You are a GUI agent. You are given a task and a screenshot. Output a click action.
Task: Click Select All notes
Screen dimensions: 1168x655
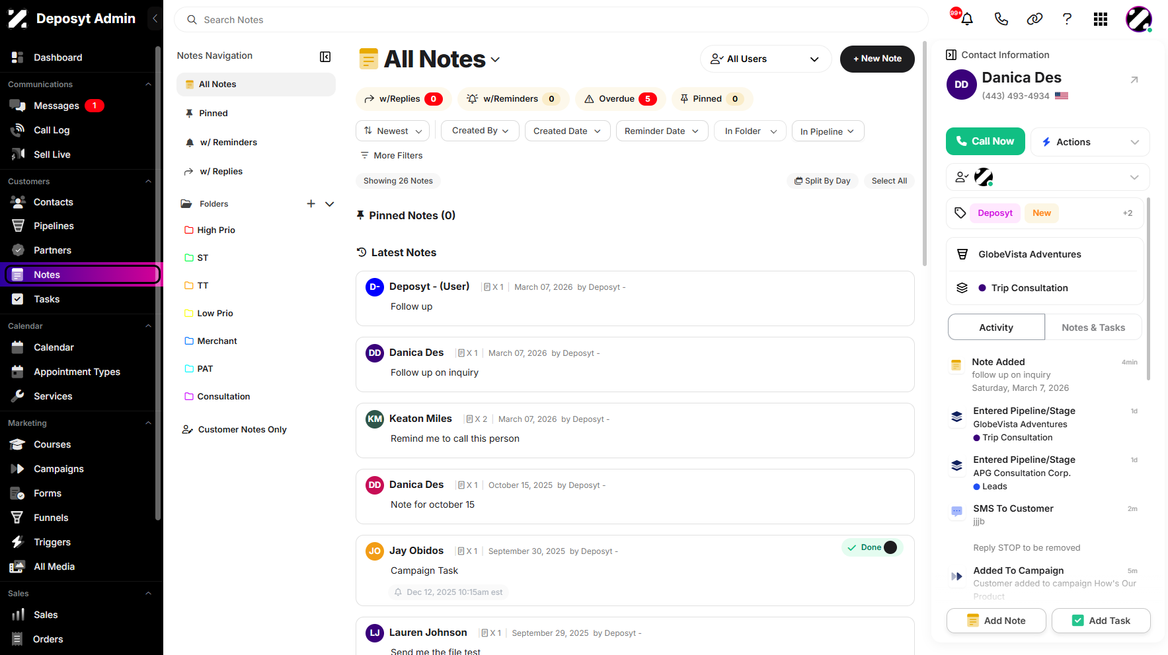(x=889, y=181)
